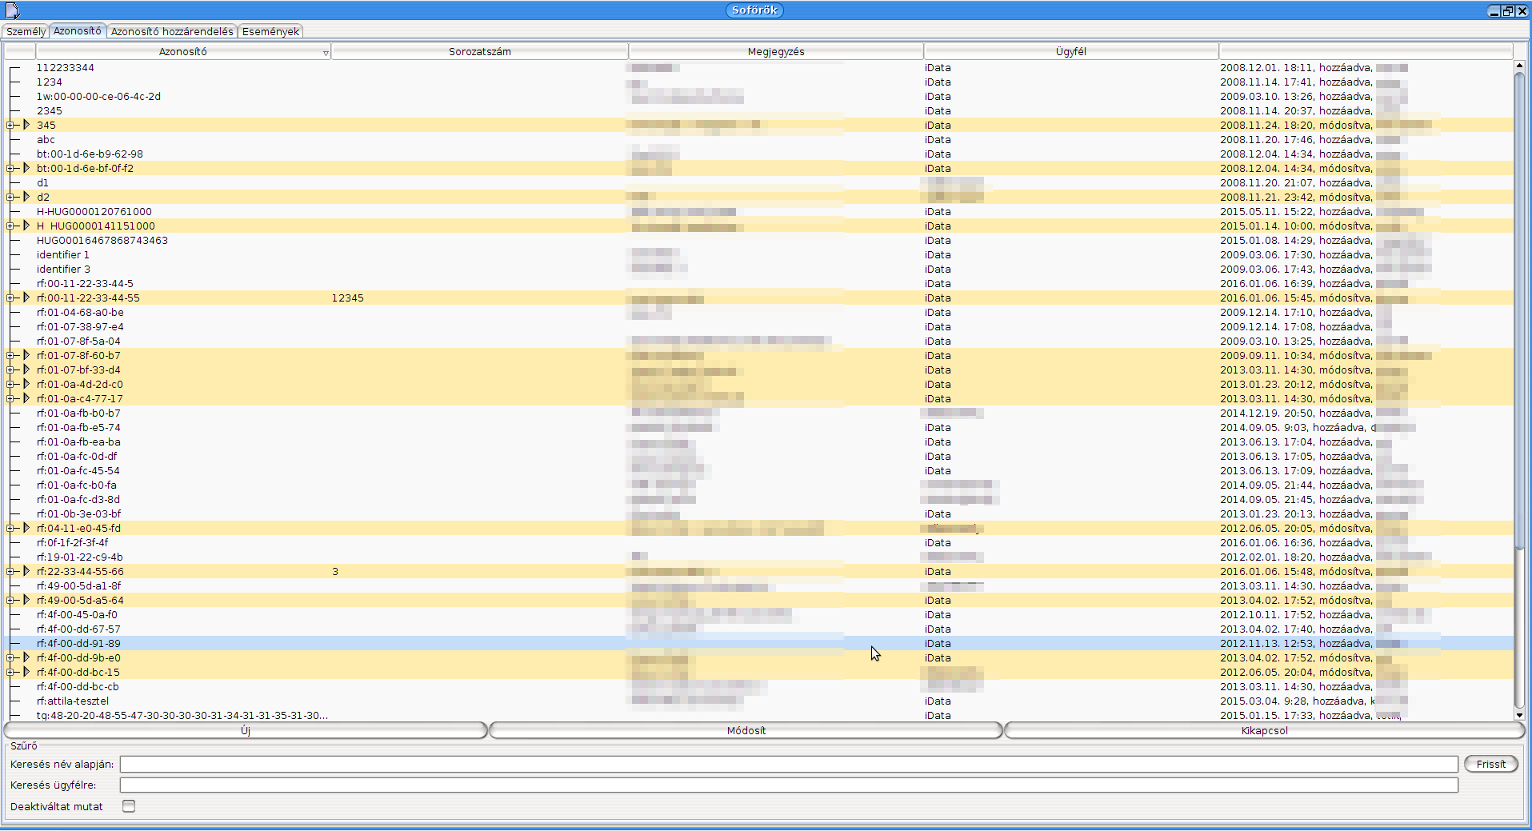
Task: Click the scrollbar down arrow
Action: point(1519,715)
